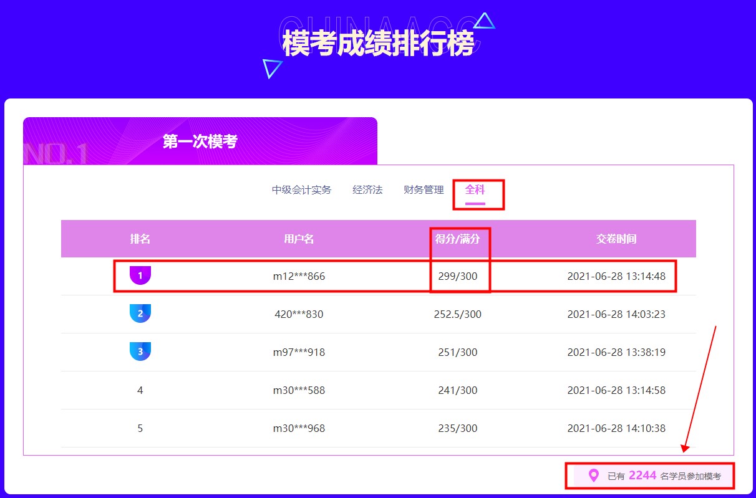Select the 第一次模考 header tab
This screenshot has width=756, height=498.
pos(200,140)
